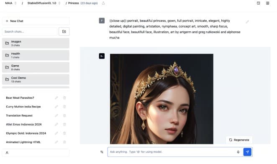Start voice input with the microphone icon

238,152
